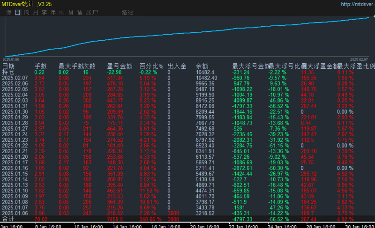Select the 2025.02.07 date row

[x=15, y=78]
